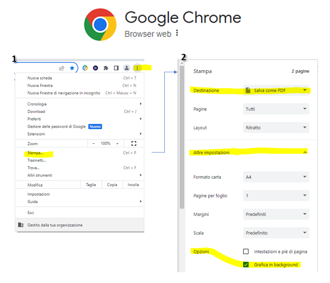Viewport: 330px width, 283px height.
Task: Click the '2 pagine' page count text
Action: click(300, 71)
